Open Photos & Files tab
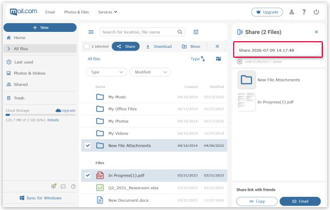The height and width of the screenshot is (210, 330). click(76, 12)
